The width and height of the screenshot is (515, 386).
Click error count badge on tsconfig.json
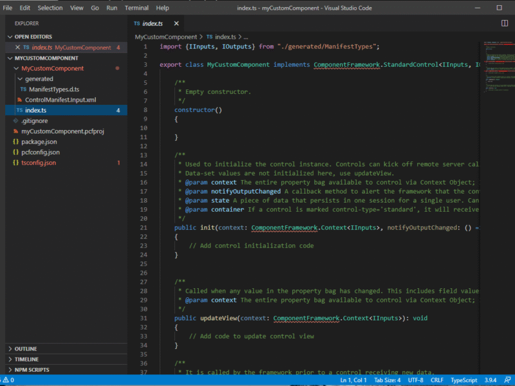[x=118, y=163]
